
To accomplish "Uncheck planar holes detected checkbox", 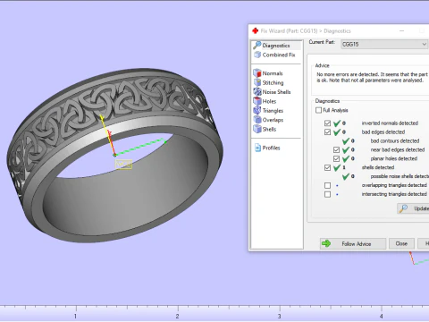I will point(336,158).
